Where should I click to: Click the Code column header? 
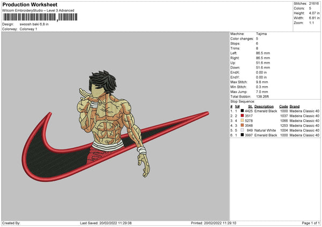pos(283,107)
